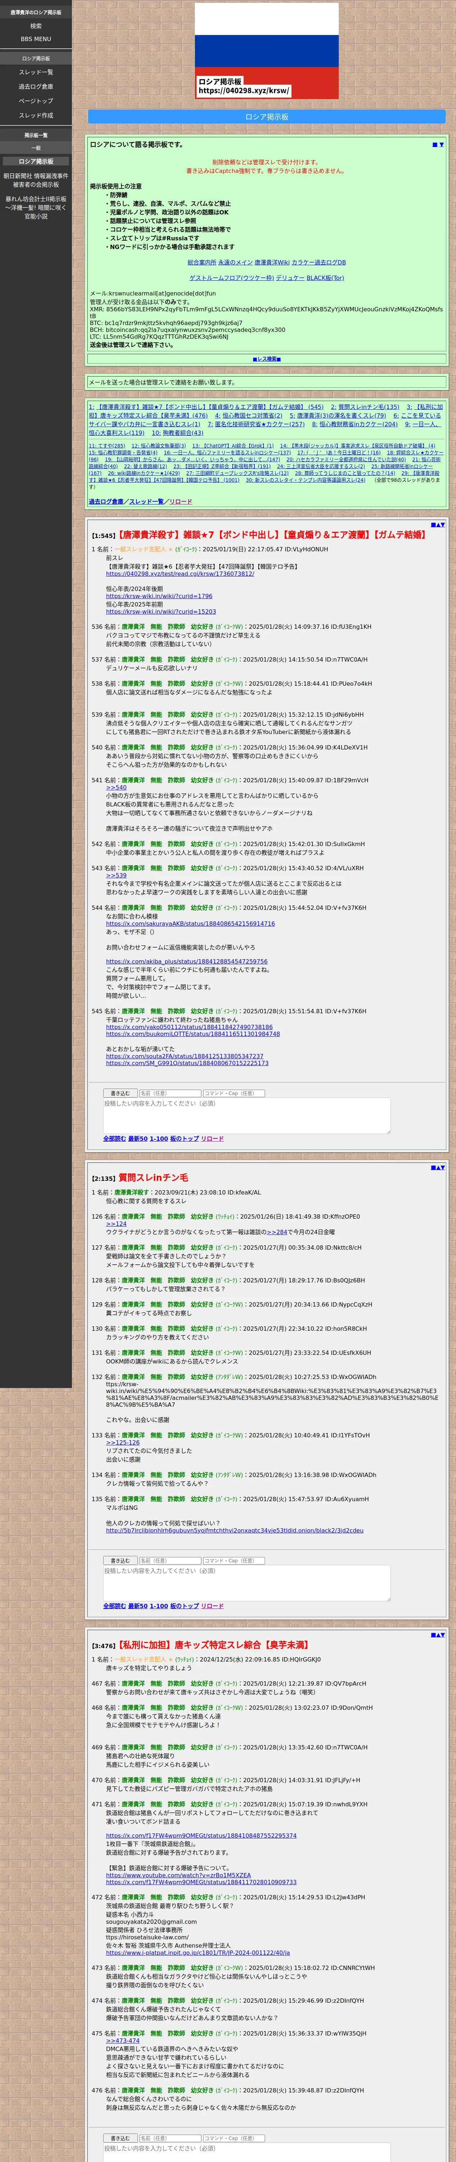The width and height of the screenshot is (456, 2162).
Task: Click 1-100 under the 雑談★7 thread
Action: point(159,1139)
